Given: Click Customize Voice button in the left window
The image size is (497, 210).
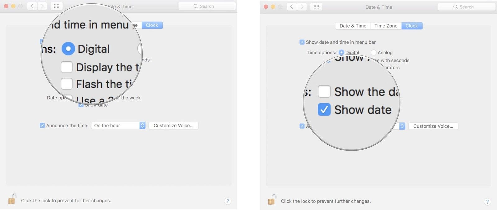Looking at the screenshot, I should (x=173, y=125).
